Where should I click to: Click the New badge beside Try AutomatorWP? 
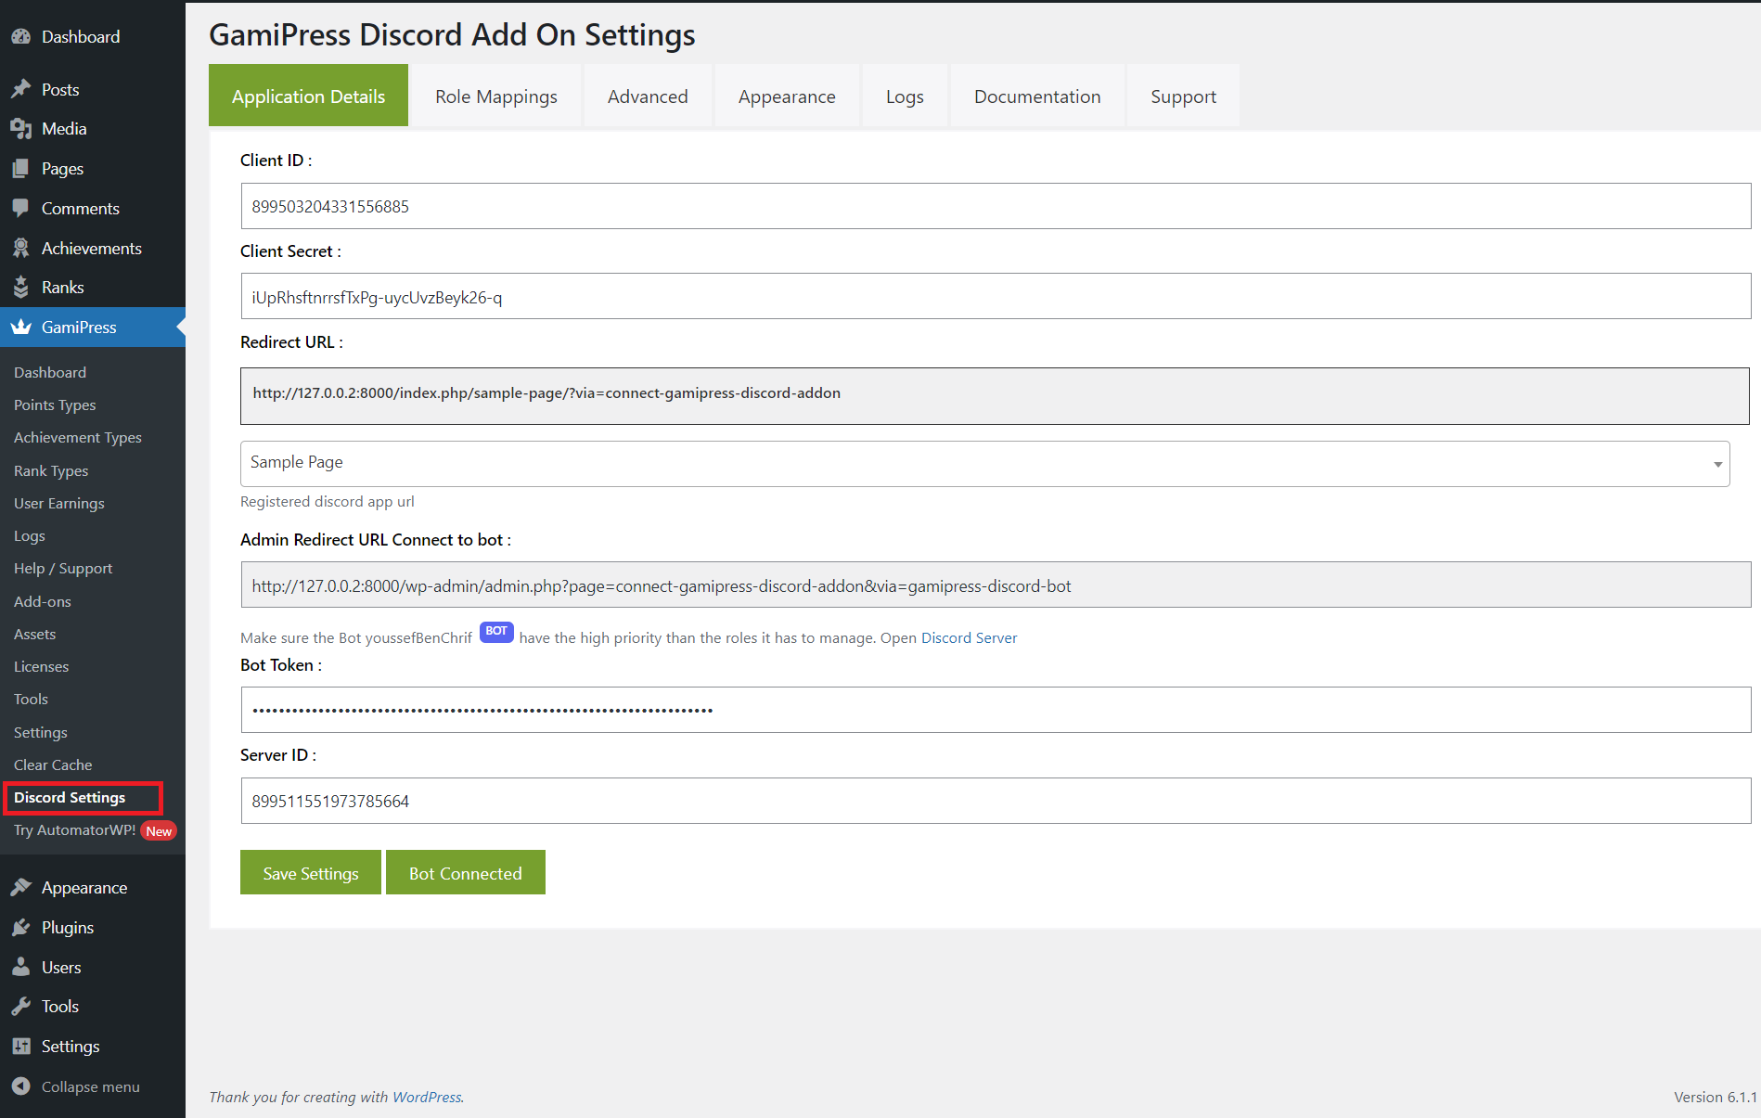click(x=160, y=831)
